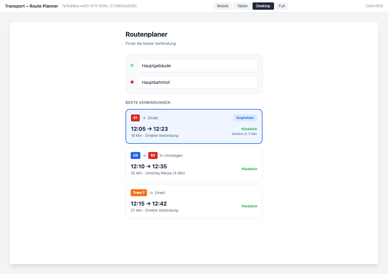The height and width of the screenshot is (274, 388).
Task: Select the 12:15 Tram 7 direct connection
Action: (x=194, y=201)
